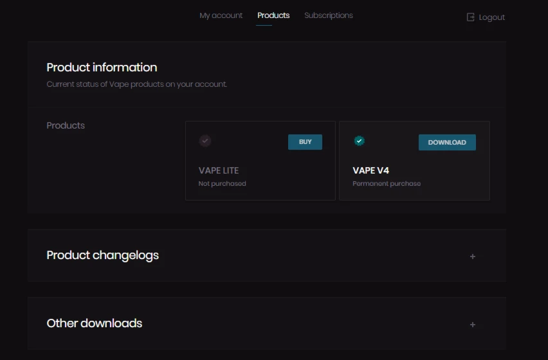Image resolution: width=548 pixels, height=360 pixels.
Task: Expand Product changelogs with the plus icon
Action: (x=473, y=256)
